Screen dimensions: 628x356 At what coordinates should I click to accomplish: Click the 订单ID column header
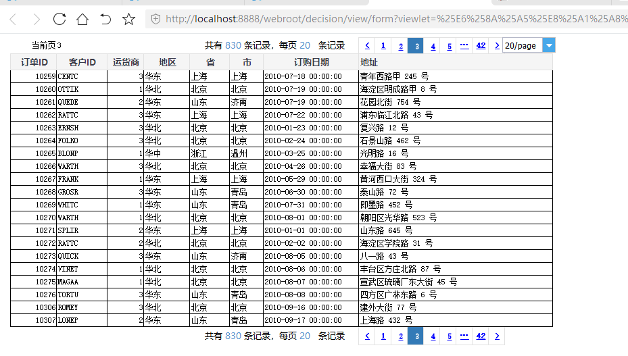coord(34,62)
